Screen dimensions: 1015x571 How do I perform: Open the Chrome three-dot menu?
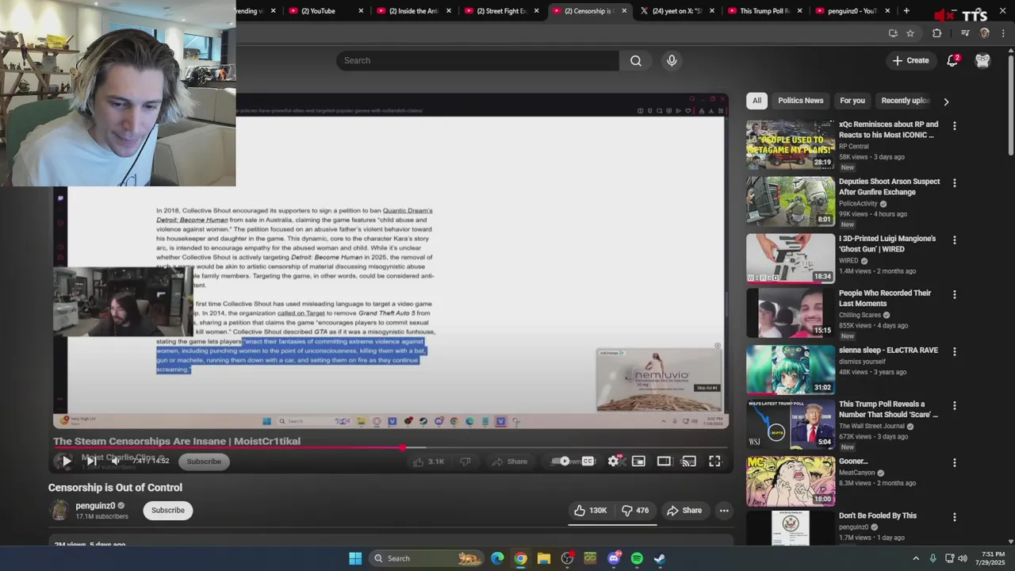(1004, 33)
